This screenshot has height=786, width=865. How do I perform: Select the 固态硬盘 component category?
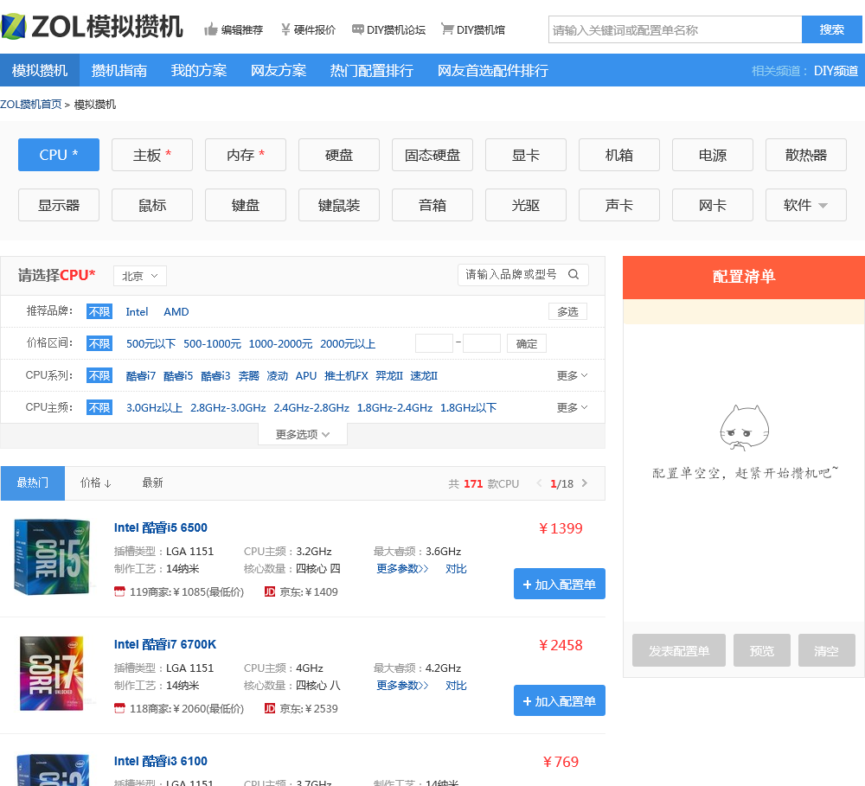click(432, 155)
